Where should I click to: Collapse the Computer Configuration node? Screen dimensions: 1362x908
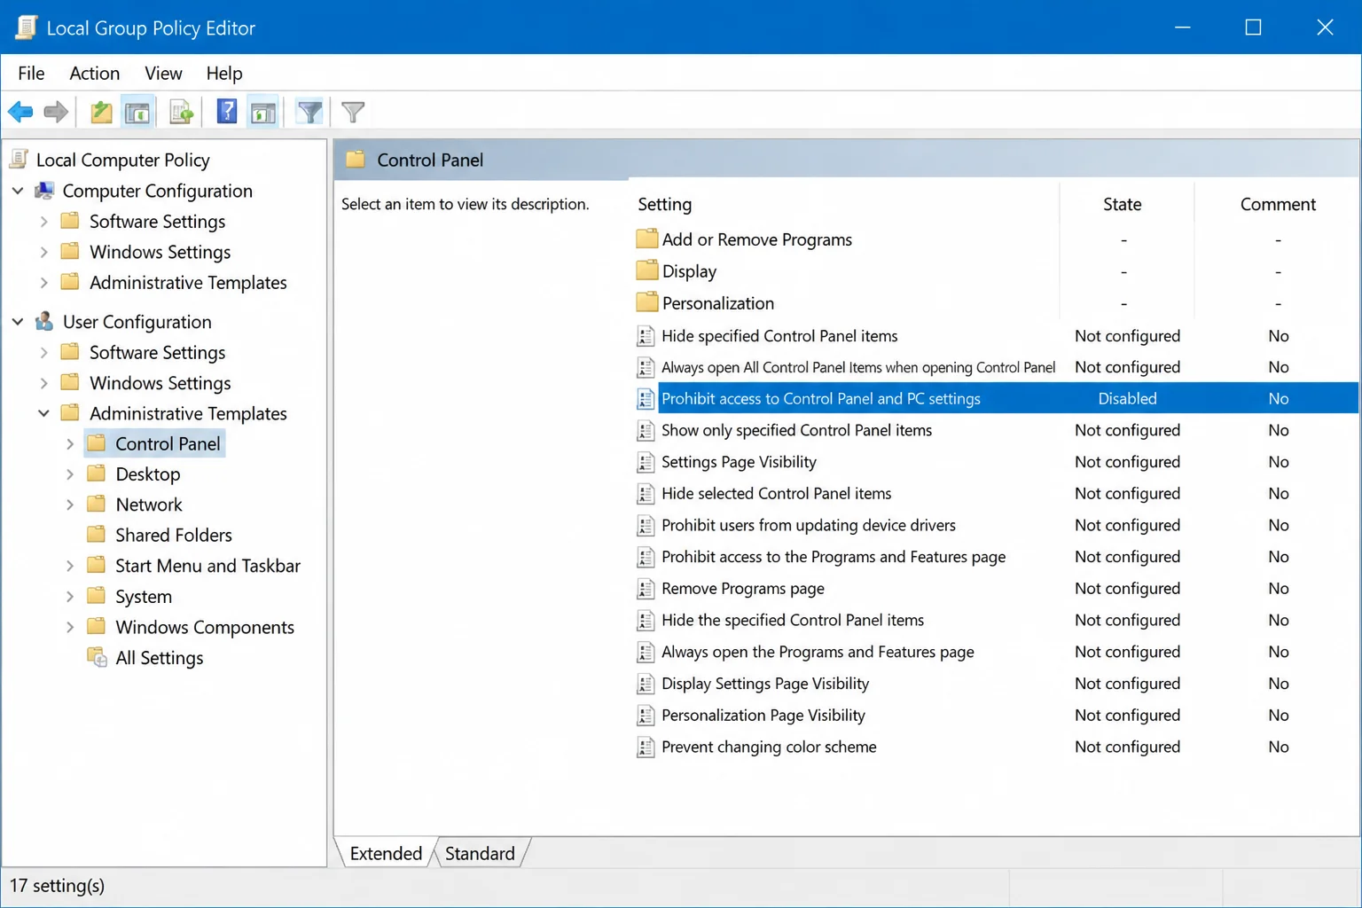coord(18,191)
